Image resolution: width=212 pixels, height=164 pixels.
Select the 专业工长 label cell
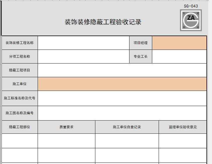coord(141,57)
